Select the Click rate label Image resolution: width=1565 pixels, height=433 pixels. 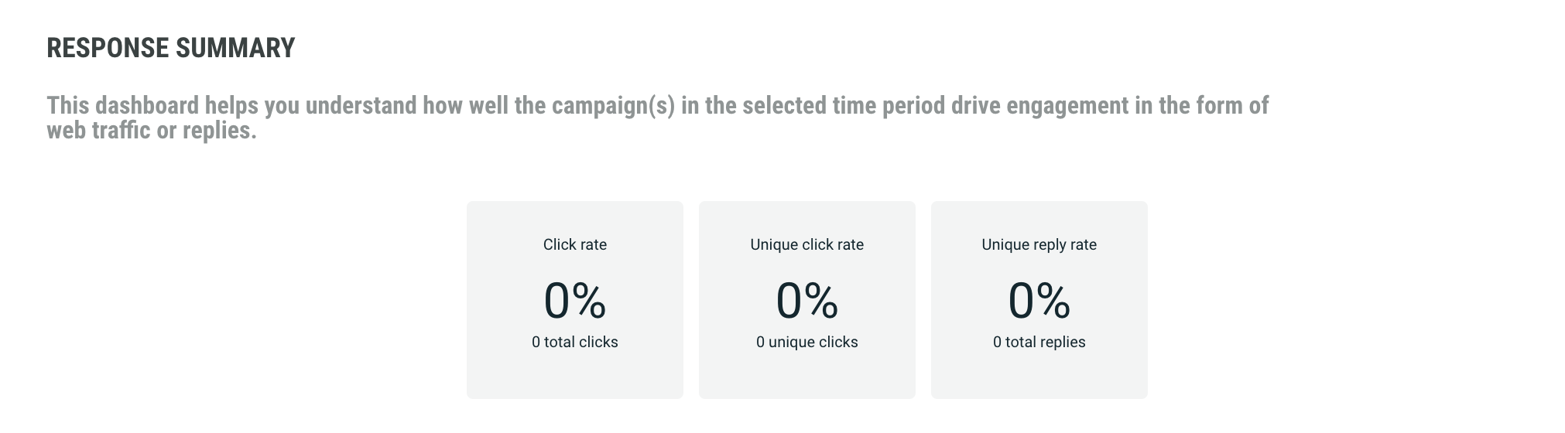(x=574, y=244)
